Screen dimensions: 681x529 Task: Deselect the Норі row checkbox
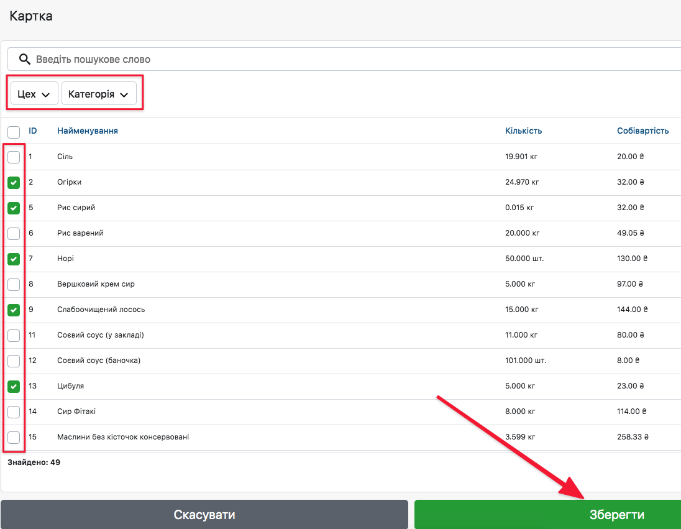(x=14, y=259)
